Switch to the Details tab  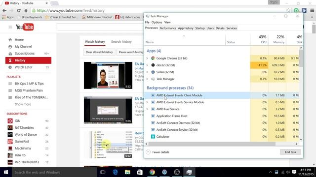(x=220, y=29)
